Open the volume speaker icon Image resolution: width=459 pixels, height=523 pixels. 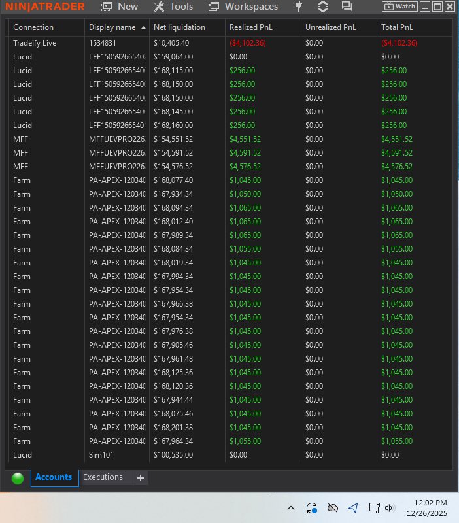[x=390, y=508]
